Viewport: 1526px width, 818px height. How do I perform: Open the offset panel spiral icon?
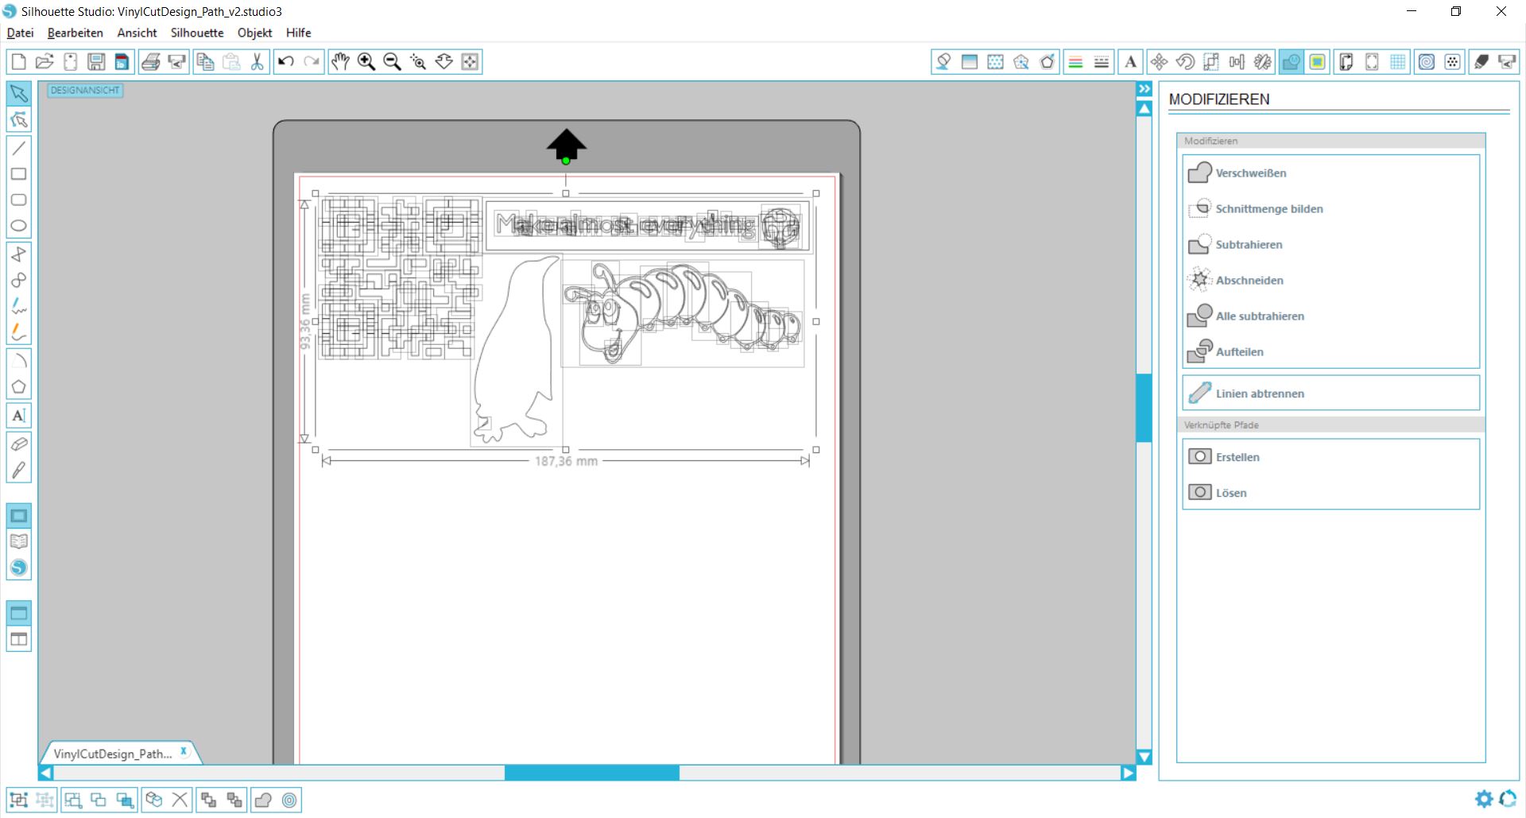[1427, 62]
